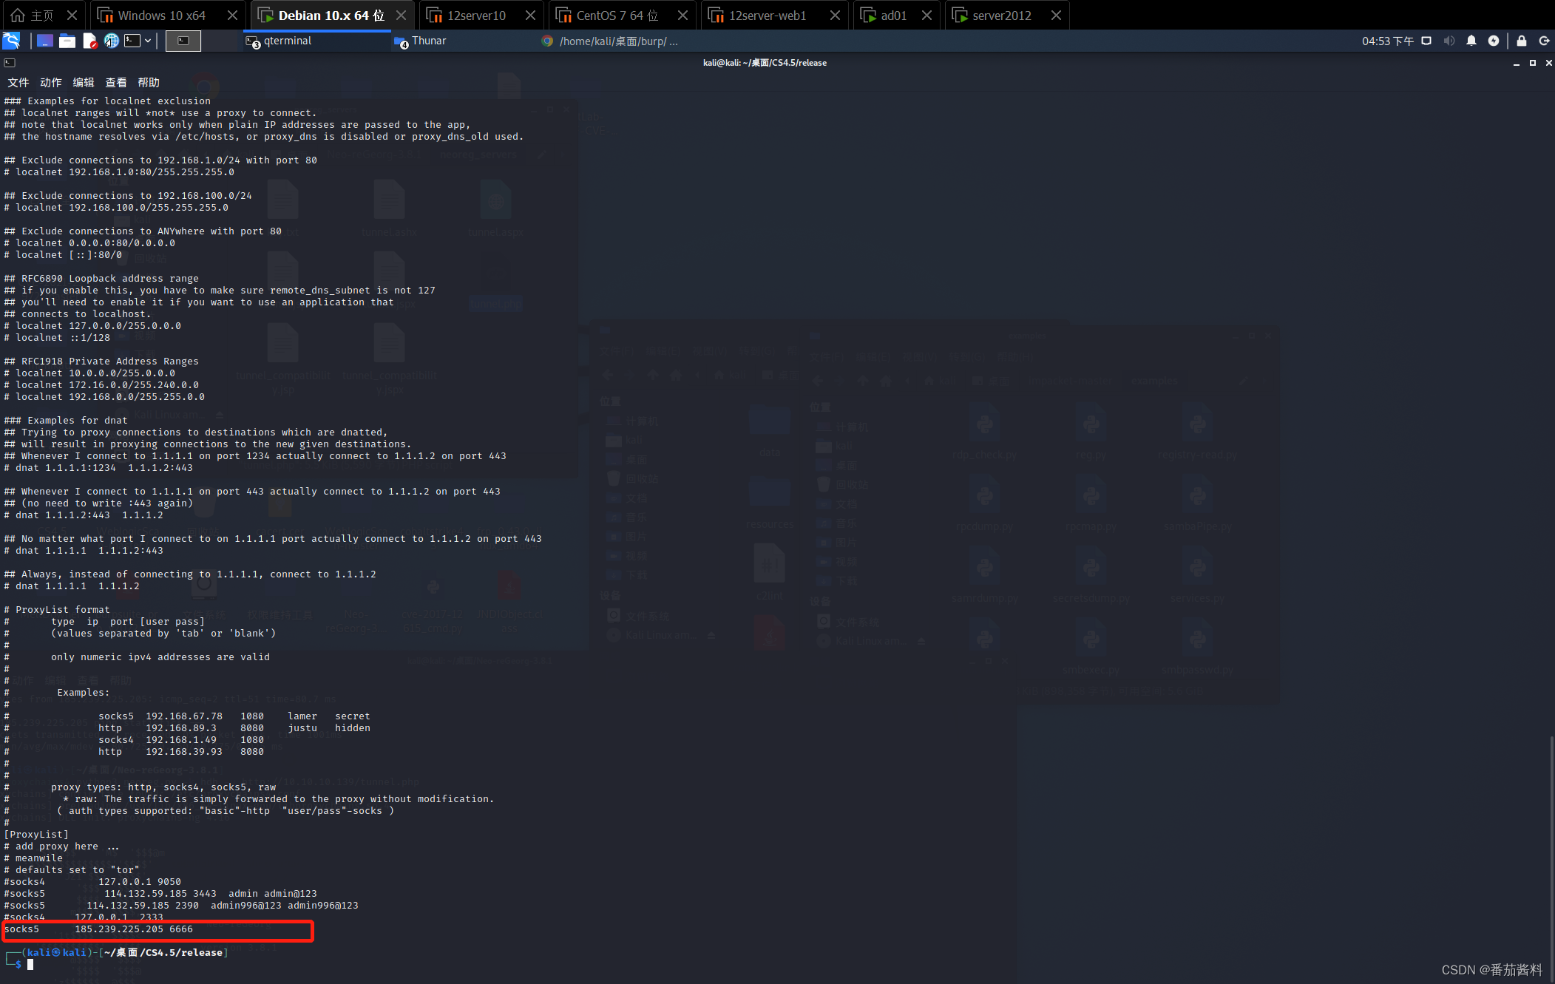Close the server2012 tab
This screenshot has width=1555, height=984.
[1056, 15]
